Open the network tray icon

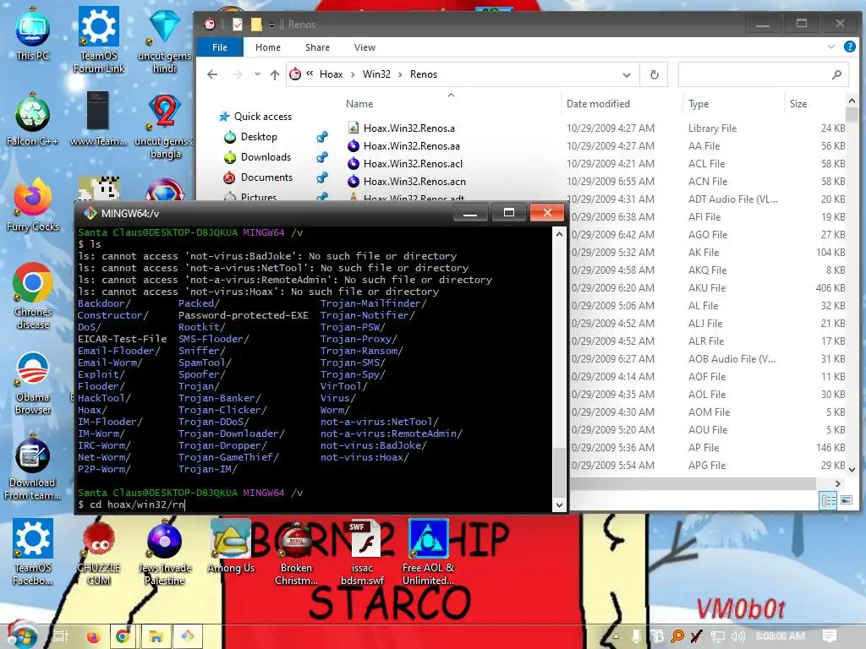point(717,636)
